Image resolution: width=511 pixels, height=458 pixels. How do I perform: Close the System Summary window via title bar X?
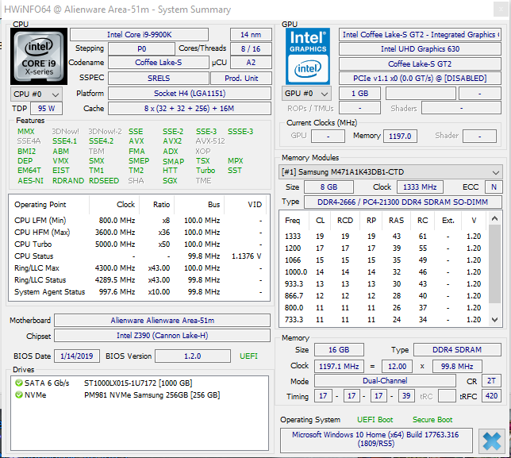pyautogui.click(x=501, y=10)
